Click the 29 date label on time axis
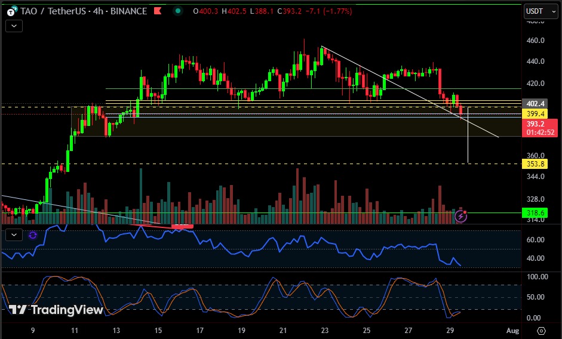Image resolution: width=562 pixels, height=339 pixels. (450, 331)
